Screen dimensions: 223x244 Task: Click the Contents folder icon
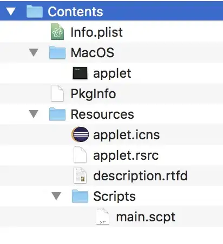click(x=35, y=11)
